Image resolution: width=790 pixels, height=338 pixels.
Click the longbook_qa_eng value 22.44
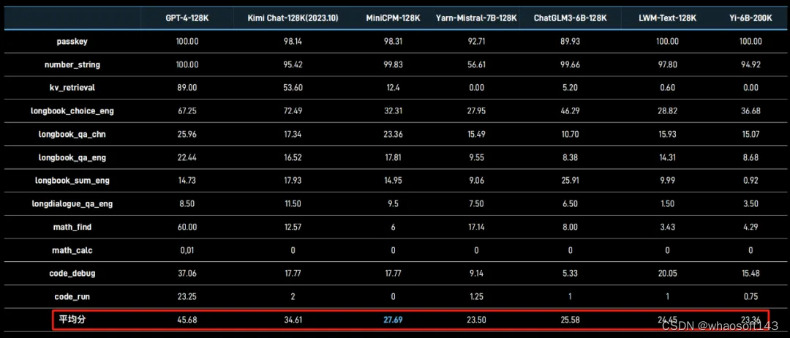pos(187,158)
